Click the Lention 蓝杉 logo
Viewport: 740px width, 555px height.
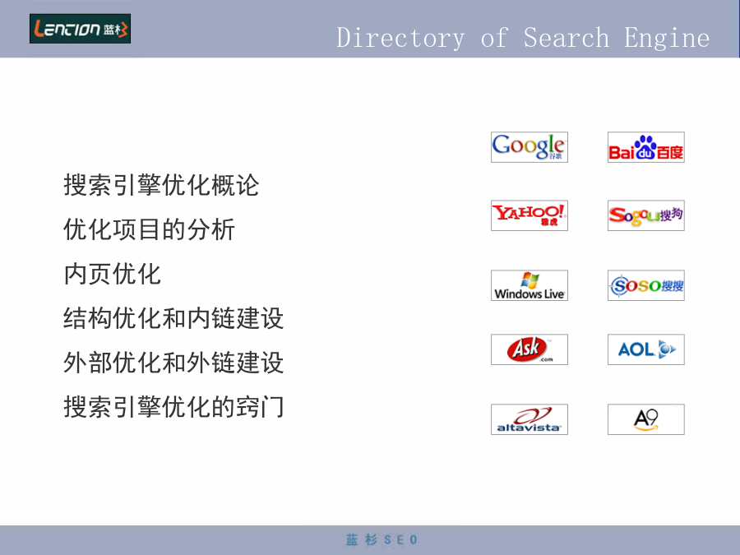81,29
